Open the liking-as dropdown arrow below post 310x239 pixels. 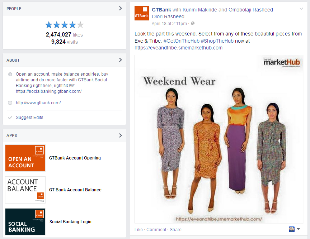pos(298,229)
